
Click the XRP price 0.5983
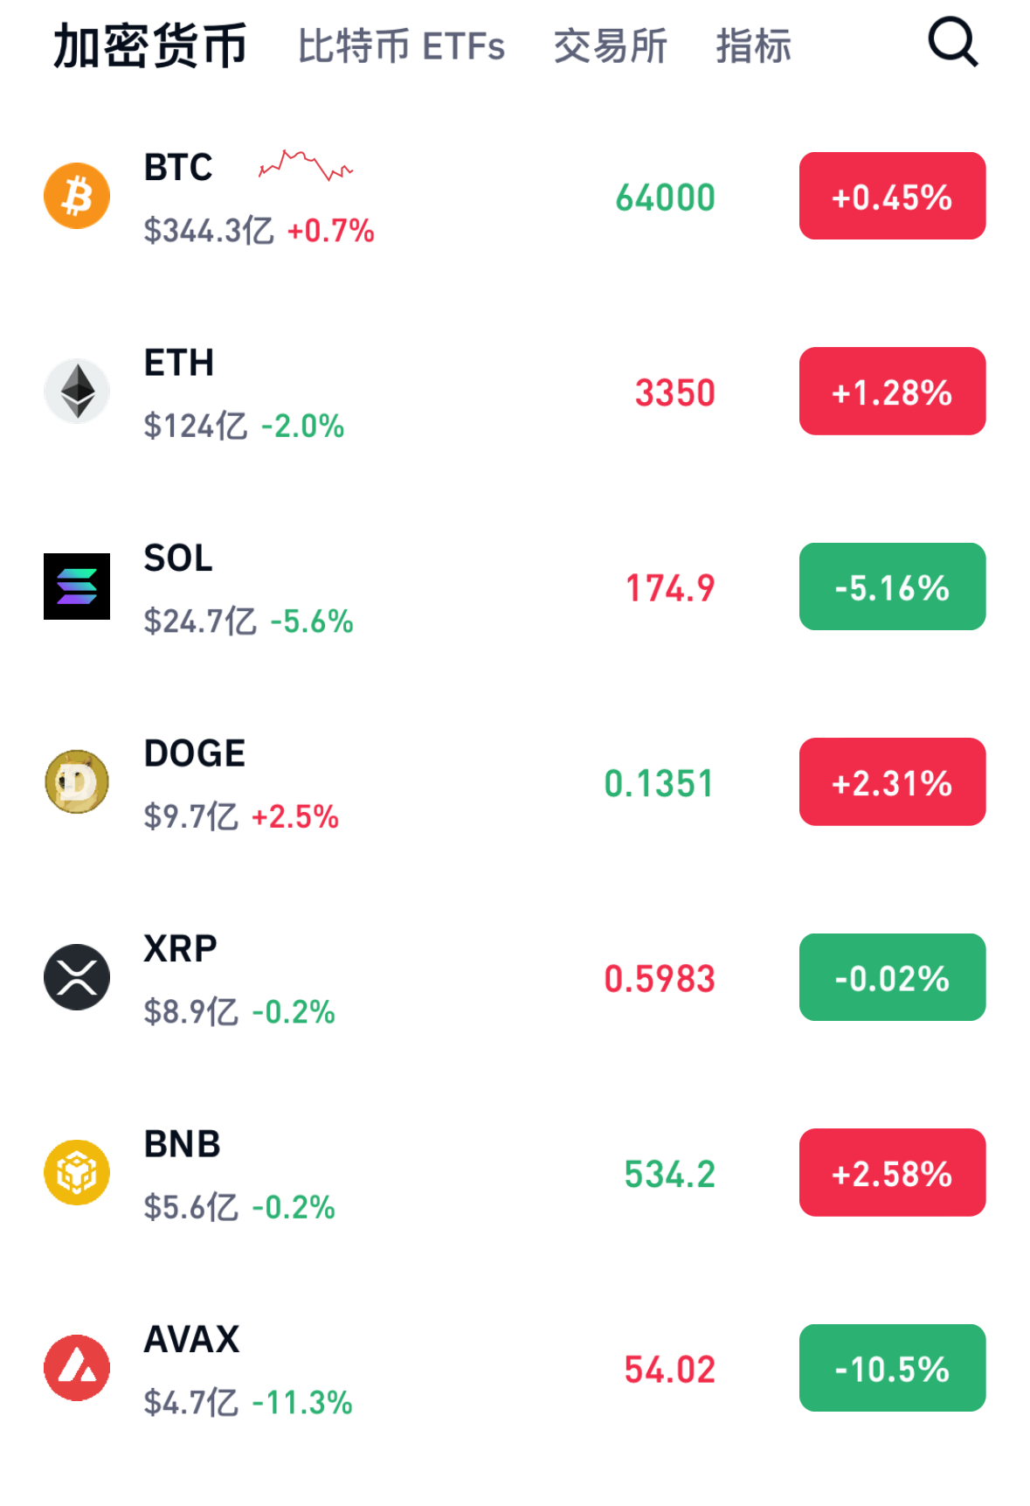(x=660, y=979)
